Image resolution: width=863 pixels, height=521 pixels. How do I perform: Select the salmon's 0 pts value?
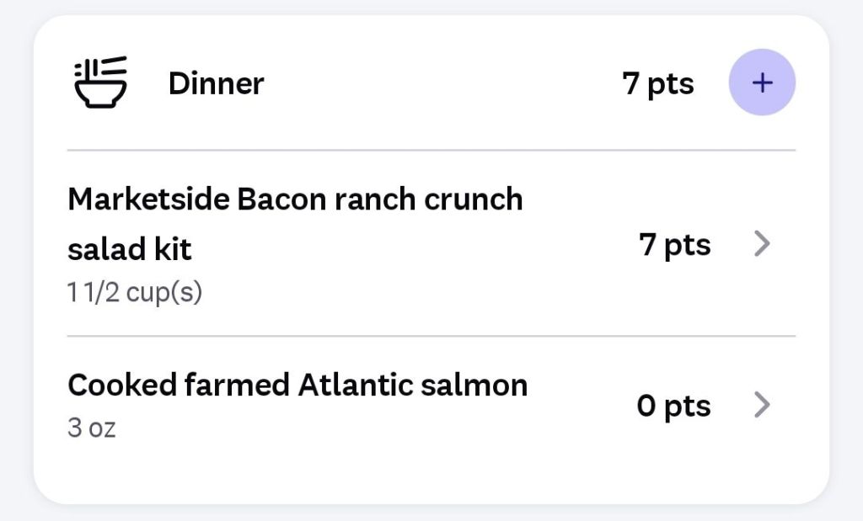673,406
